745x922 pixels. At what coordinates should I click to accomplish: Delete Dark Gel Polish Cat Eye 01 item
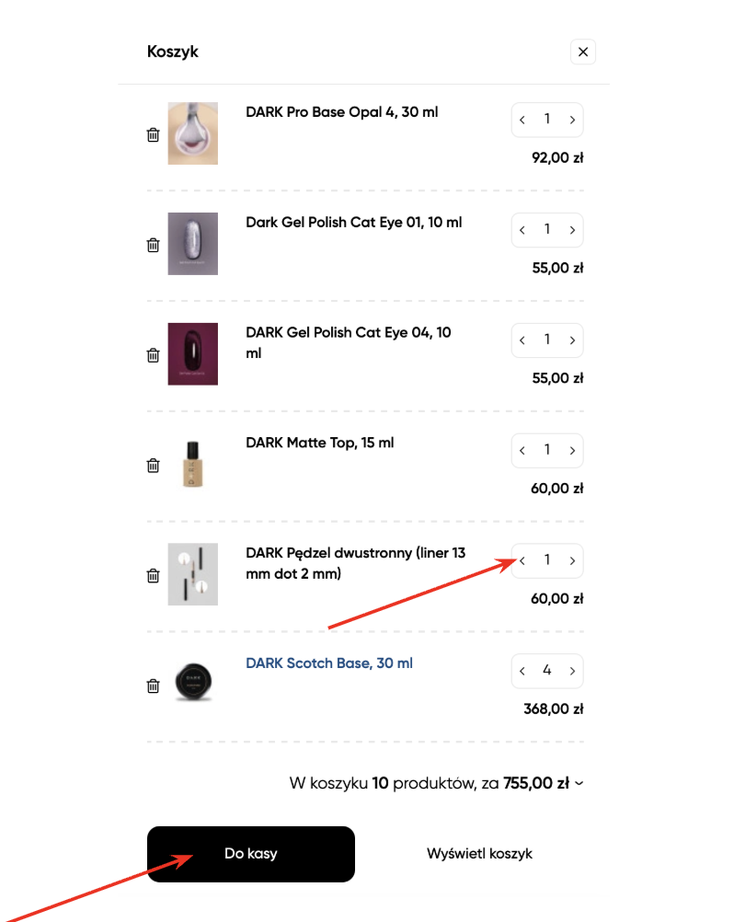(x=154, y=245)
